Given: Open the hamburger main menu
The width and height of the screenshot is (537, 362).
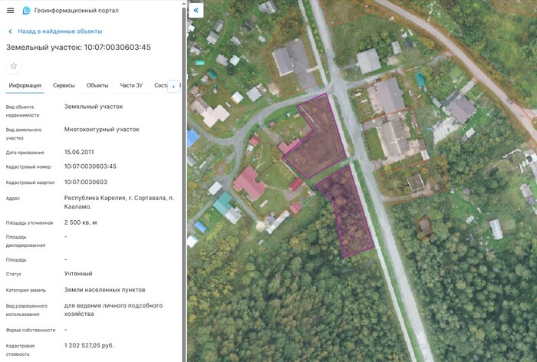Looking at the screenshot, I should tap(10, 11).
